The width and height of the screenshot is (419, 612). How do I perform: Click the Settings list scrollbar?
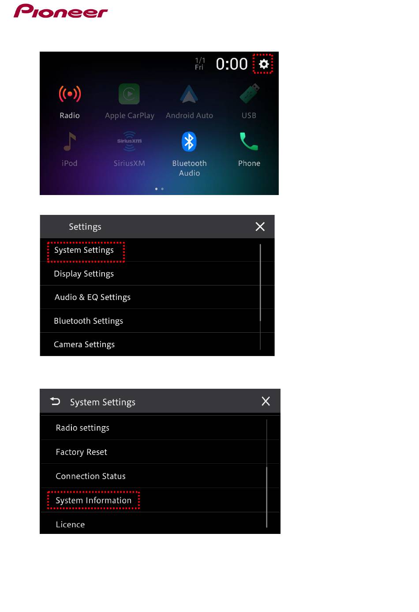coord(261,297)
